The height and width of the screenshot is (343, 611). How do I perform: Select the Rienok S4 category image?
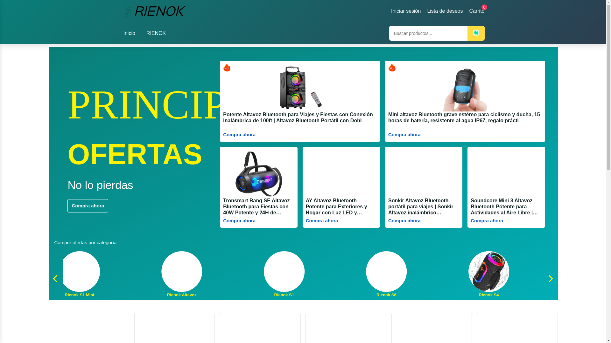[x=489, y=272]
